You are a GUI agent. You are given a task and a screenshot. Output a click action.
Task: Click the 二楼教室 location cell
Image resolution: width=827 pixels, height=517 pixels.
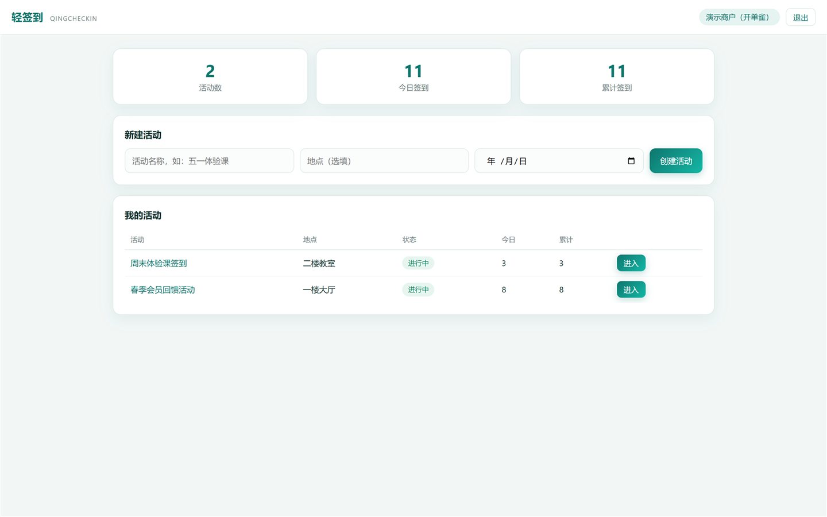point(319,263)
